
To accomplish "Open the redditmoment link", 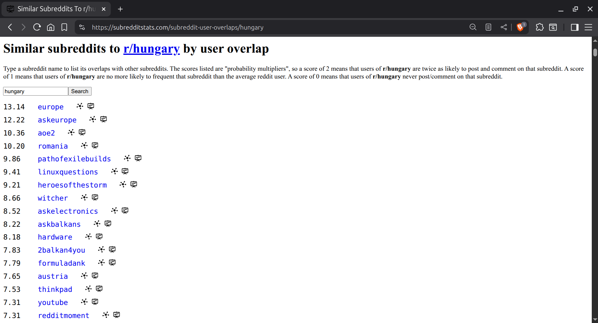I will 64,316.
